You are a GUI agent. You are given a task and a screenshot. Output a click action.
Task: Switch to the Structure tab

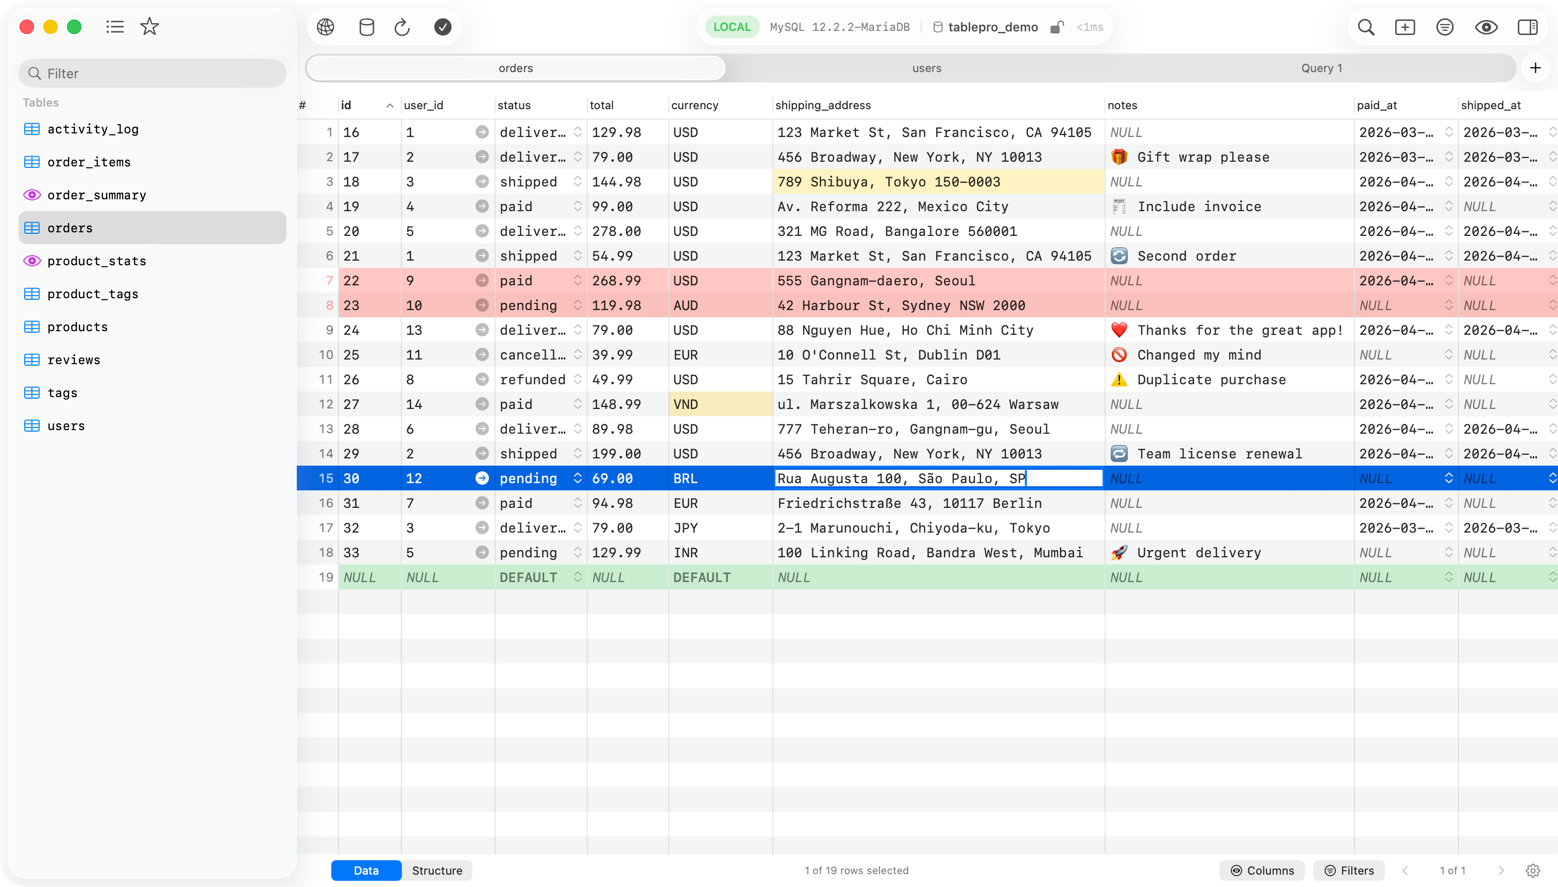point(437,871)
